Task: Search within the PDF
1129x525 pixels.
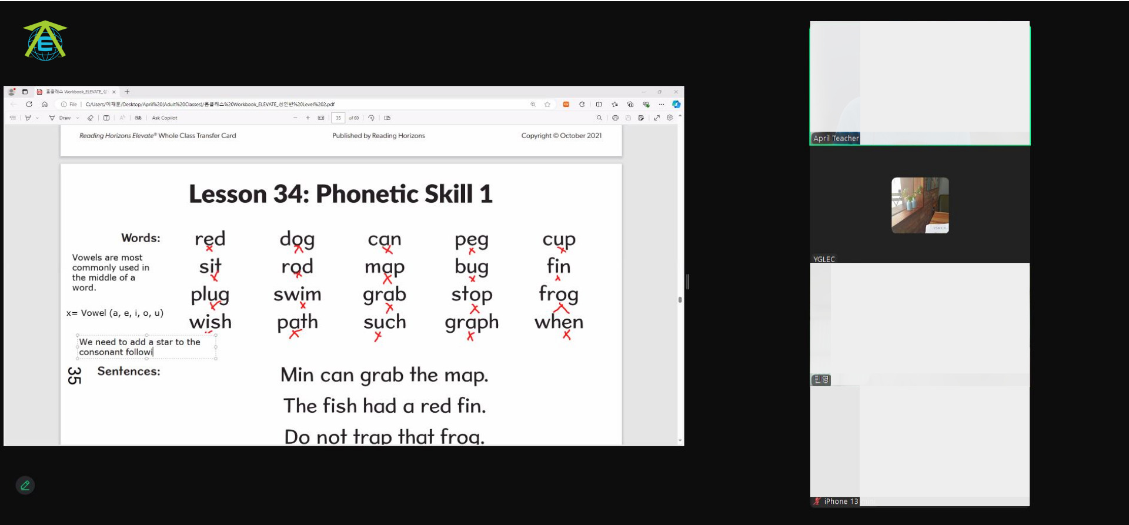Action: [x=599, y=118]
